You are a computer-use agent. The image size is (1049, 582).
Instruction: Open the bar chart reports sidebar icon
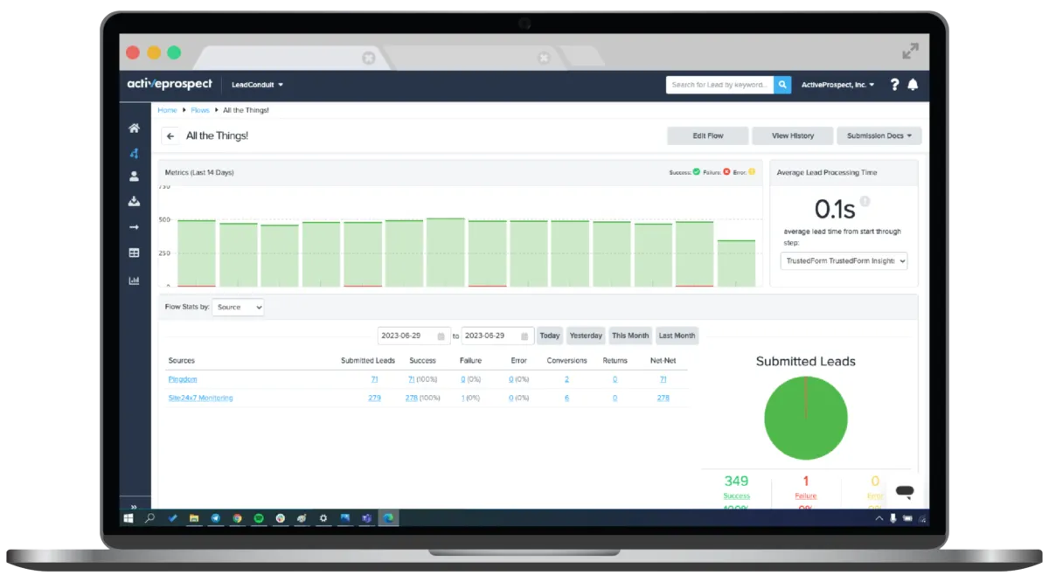point(134,281)
